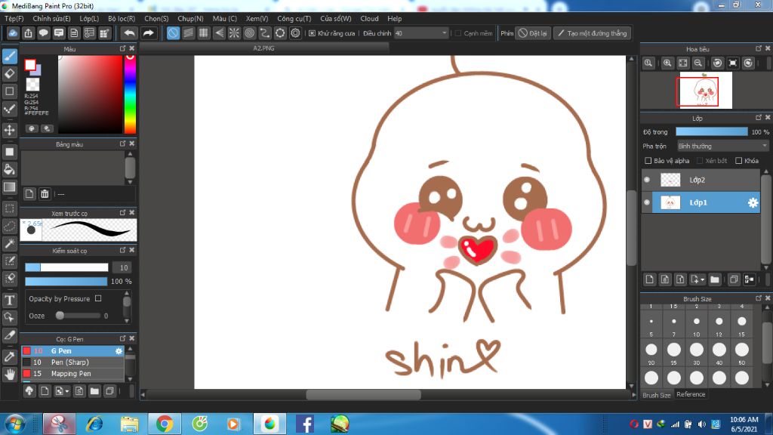
Task: Open snap settings gear in toolbar
Action: pos(295,33)
